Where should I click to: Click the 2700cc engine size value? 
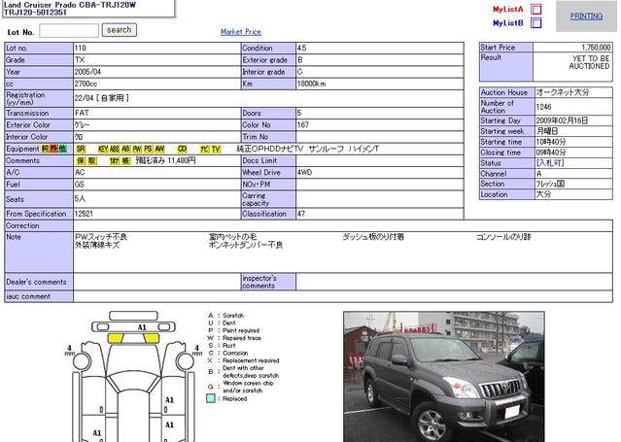[86, 84]
